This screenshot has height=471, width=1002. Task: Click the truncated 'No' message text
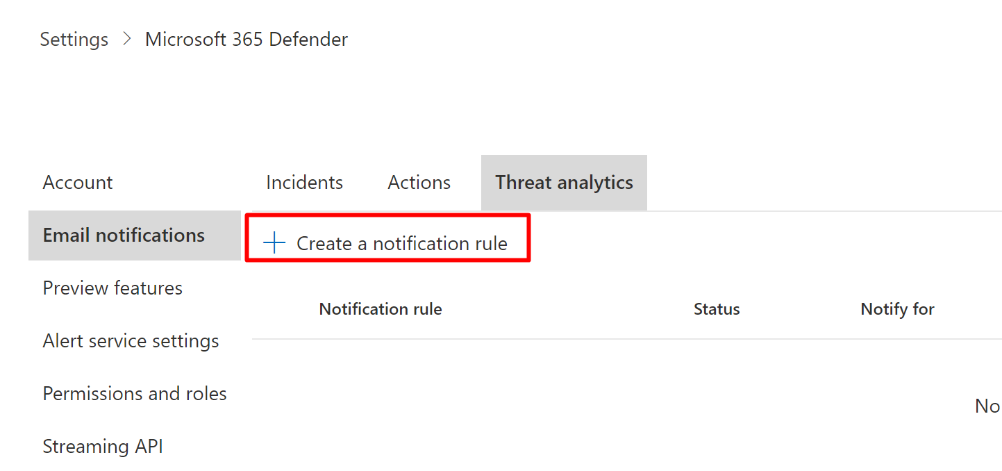point(987,406)
